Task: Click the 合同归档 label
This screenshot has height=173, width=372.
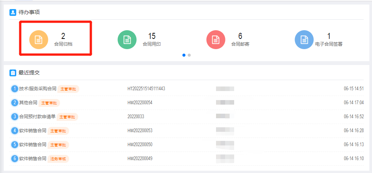Action: pyautogui.click(x=63, y=44)
